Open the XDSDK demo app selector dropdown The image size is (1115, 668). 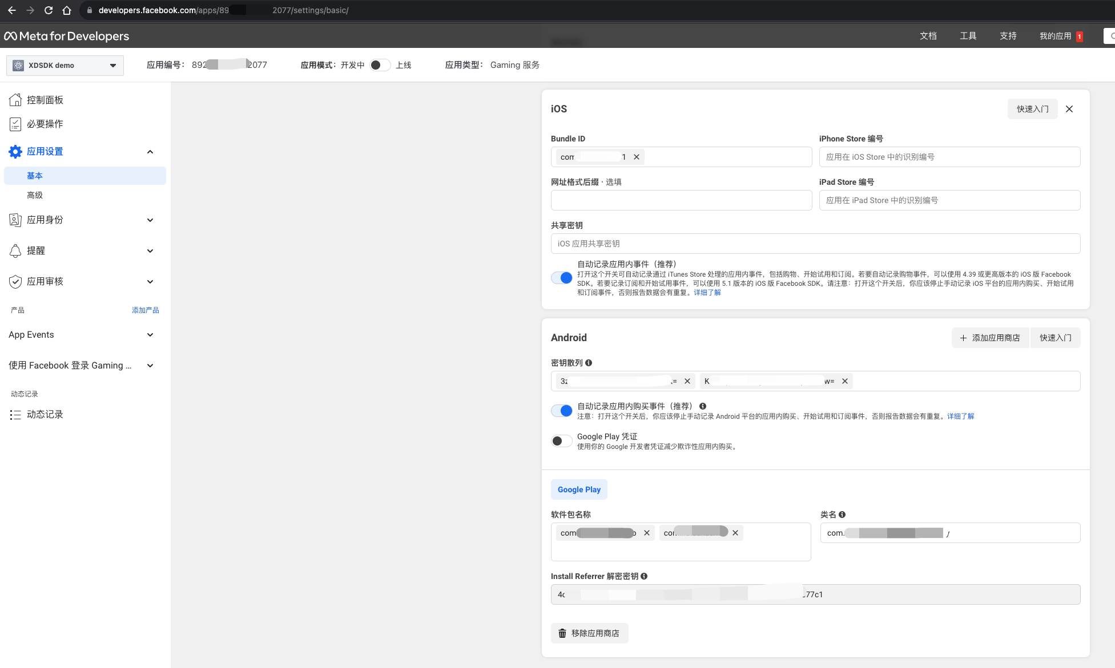(x=65, y=65)
